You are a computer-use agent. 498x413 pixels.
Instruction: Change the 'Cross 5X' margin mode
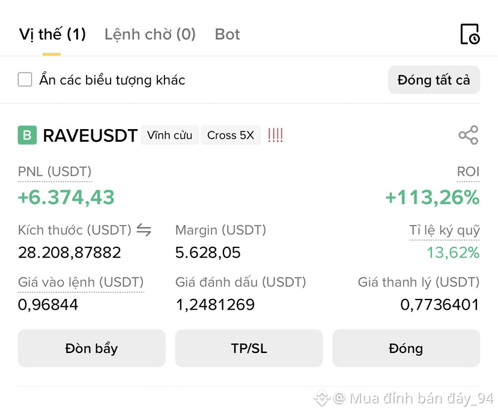click(x=231, y=135)
